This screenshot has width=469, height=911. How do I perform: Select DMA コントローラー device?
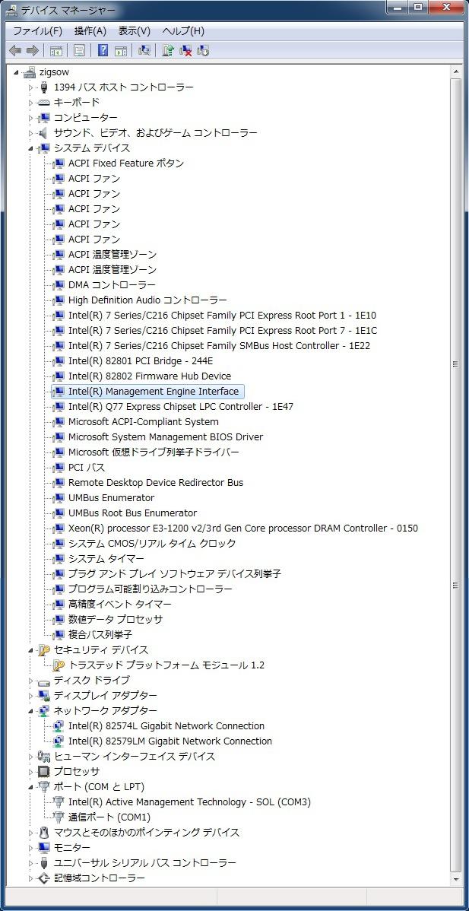pyautogui.click(x=112, y=284)
